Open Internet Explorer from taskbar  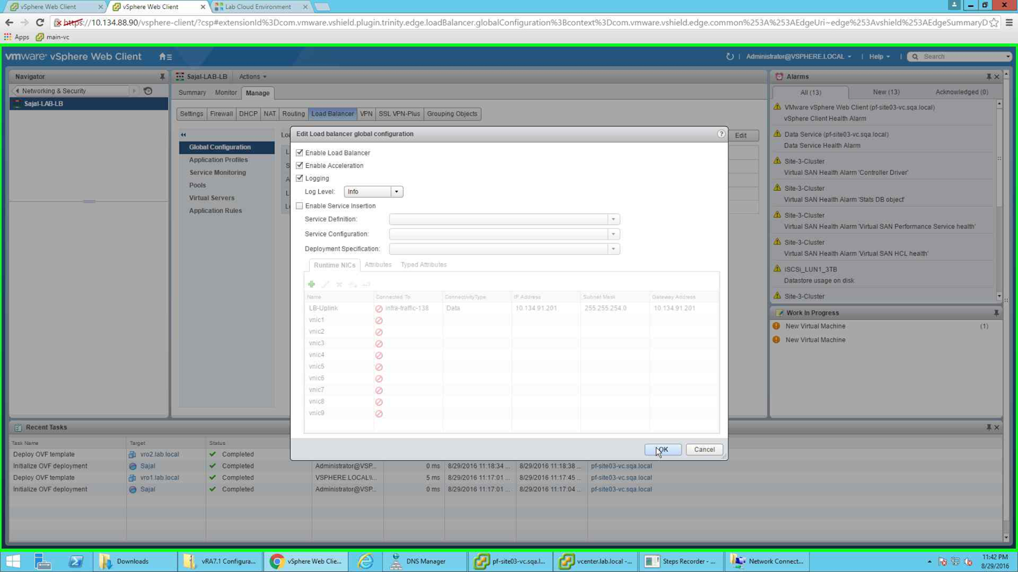[x=366, y=561]
